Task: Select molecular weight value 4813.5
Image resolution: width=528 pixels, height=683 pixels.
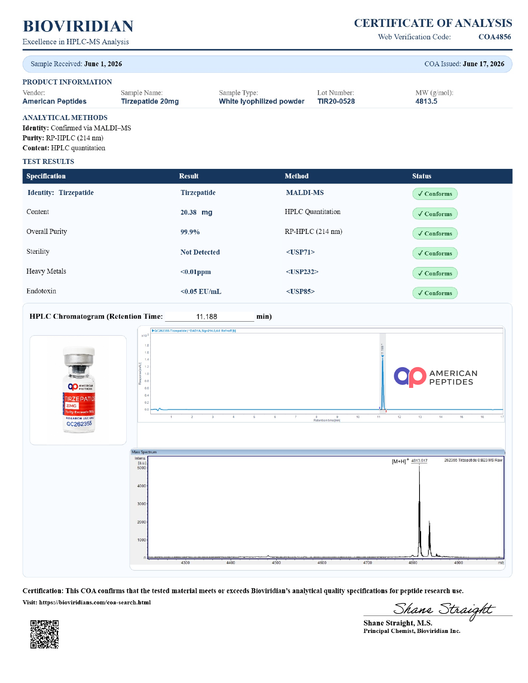Action: (426, 101)
